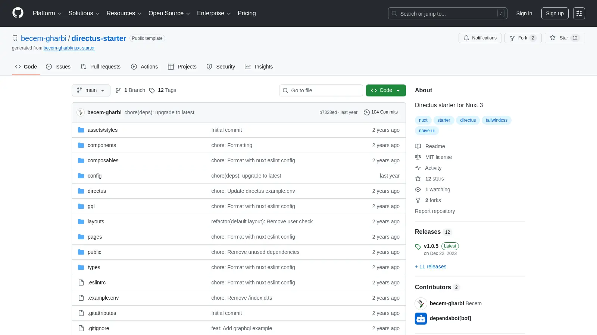
Task: Open the Pricing link
Action: click(x=247, y=13)
